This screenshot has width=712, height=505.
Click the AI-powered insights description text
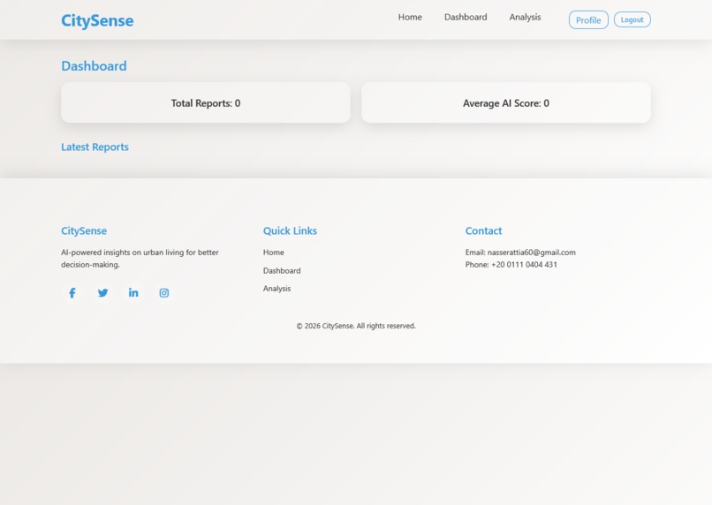pos(140,258)
